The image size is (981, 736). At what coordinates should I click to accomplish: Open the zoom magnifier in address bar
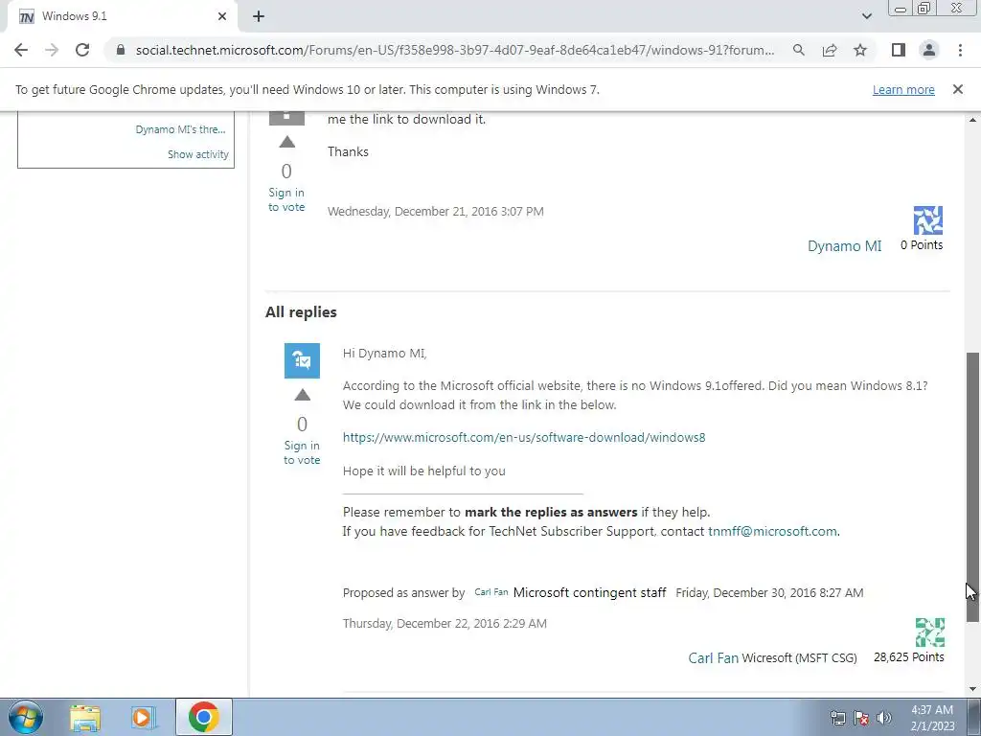point(799,50)
